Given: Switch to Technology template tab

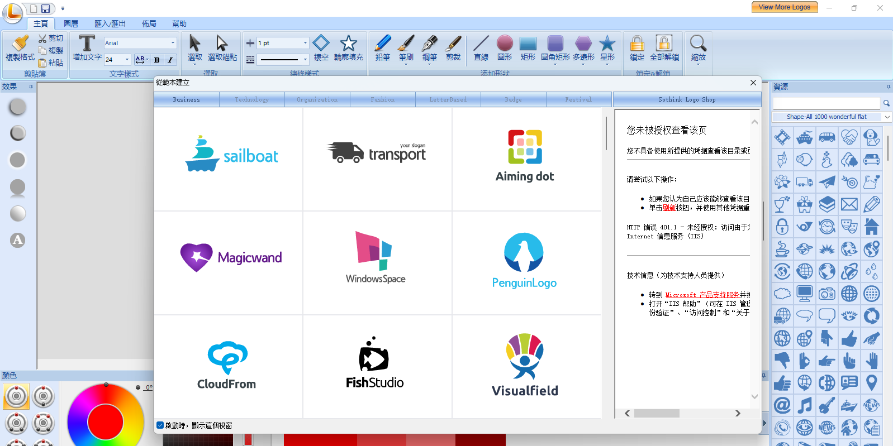Looking at the screenshot, I should tap(252, 99).
